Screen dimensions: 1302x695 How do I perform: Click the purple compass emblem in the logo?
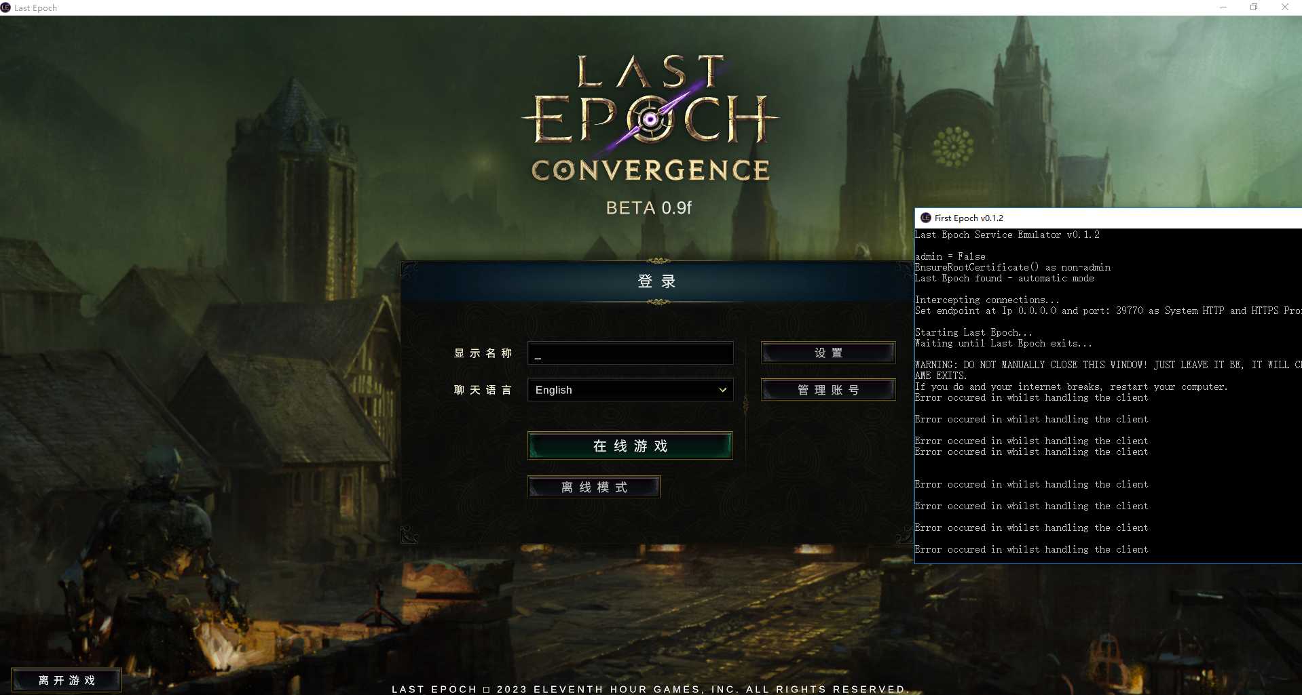pos(650,120)
